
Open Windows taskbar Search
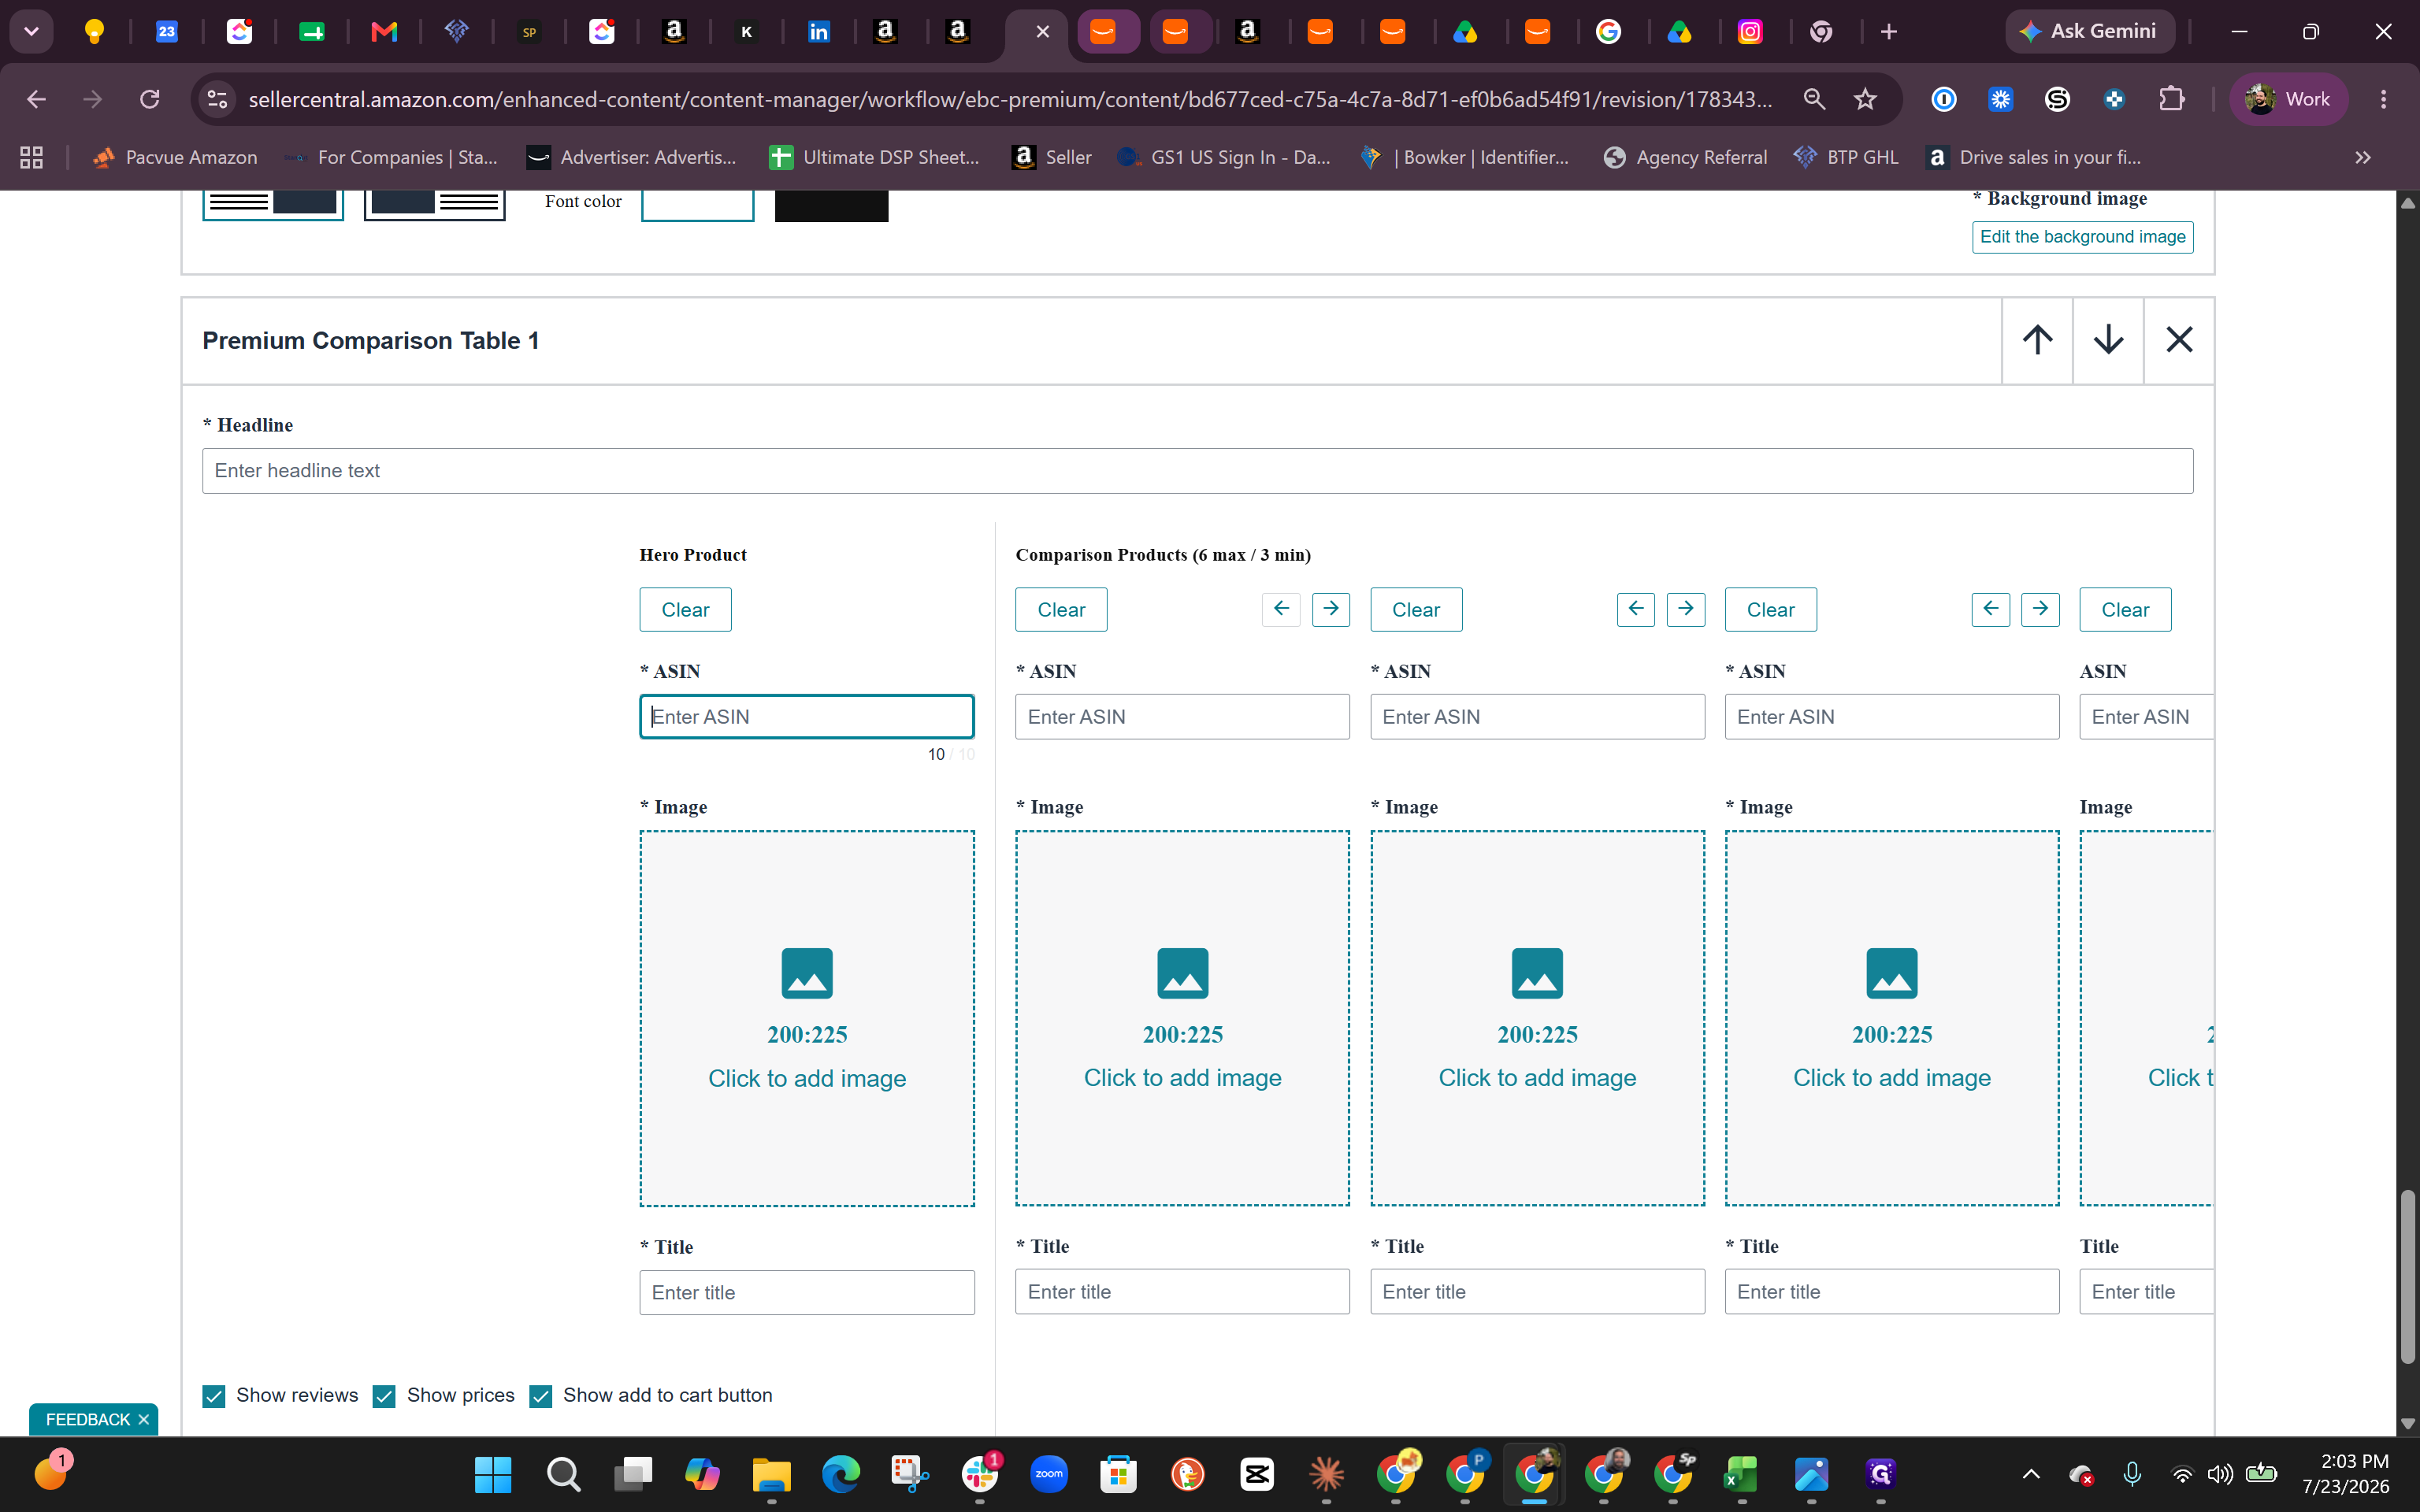pos(563,1474)
